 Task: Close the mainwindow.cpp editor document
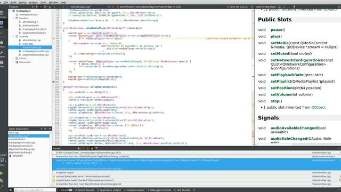pyautogui.click(x=112, y=7)
